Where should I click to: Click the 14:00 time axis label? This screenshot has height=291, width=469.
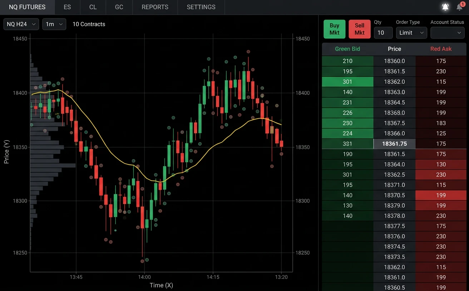(144, 277)
